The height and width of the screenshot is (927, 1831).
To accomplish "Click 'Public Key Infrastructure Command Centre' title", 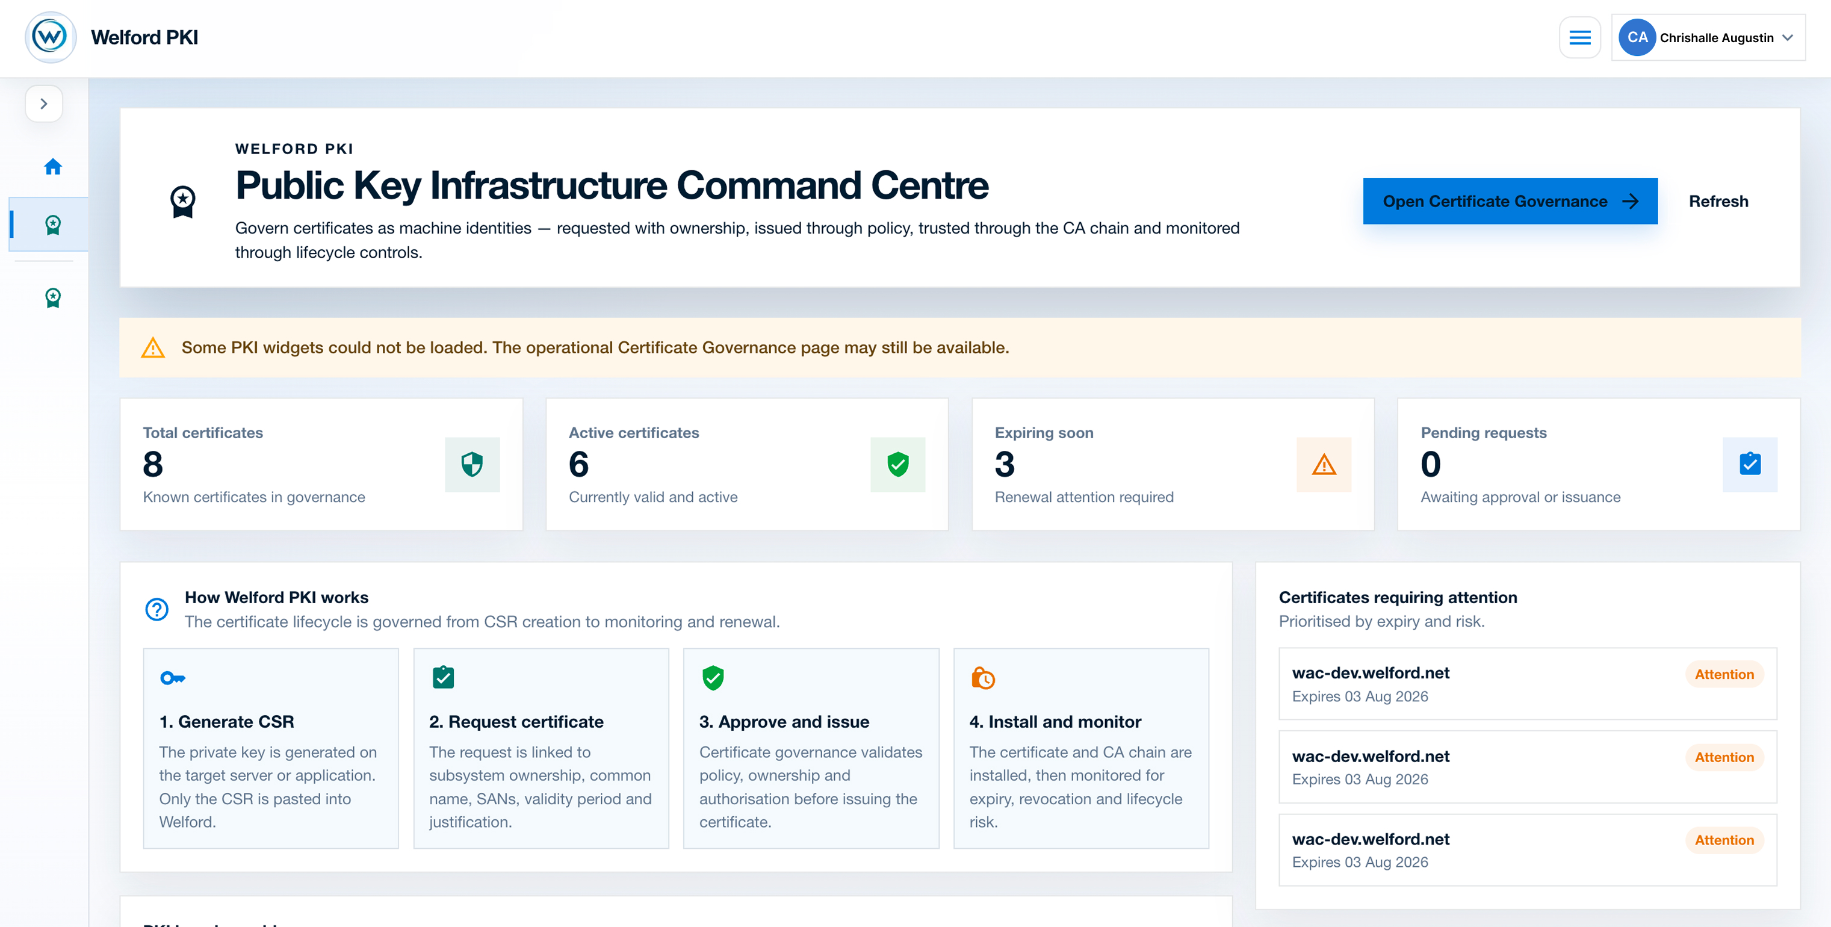I will (612, 185).
